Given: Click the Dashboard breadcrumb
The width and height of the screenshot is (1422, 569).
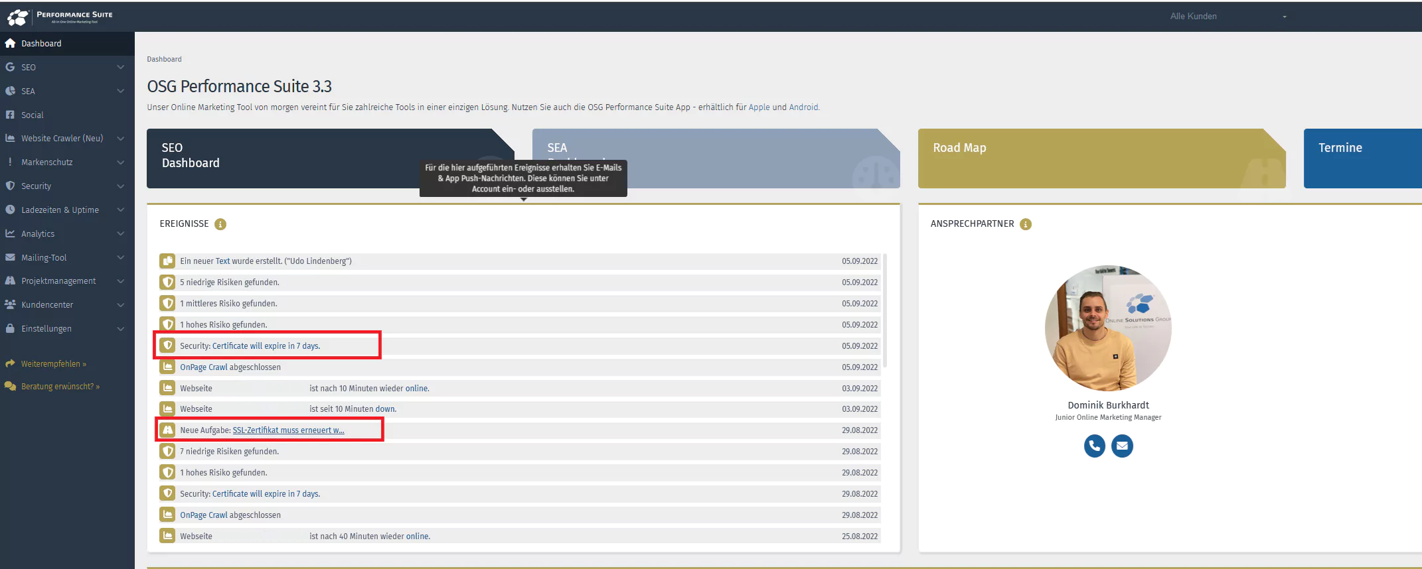Looking at the screenshot, I should tap(164, 59).
